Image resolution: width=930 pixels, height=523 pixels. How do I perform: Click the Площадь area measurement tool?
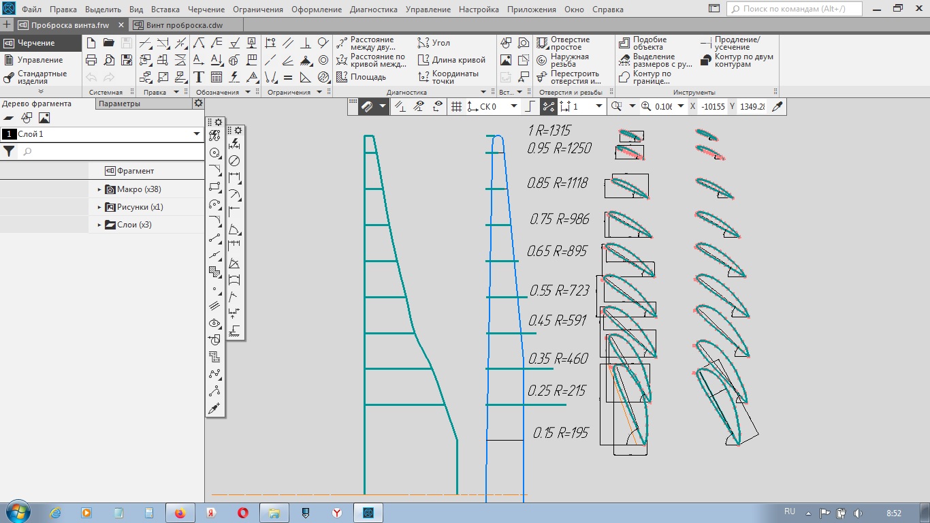(x=362, y=77)
